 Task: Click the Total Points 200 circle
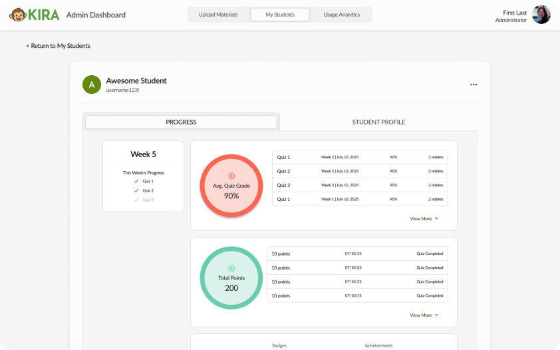tap(231, 278)
